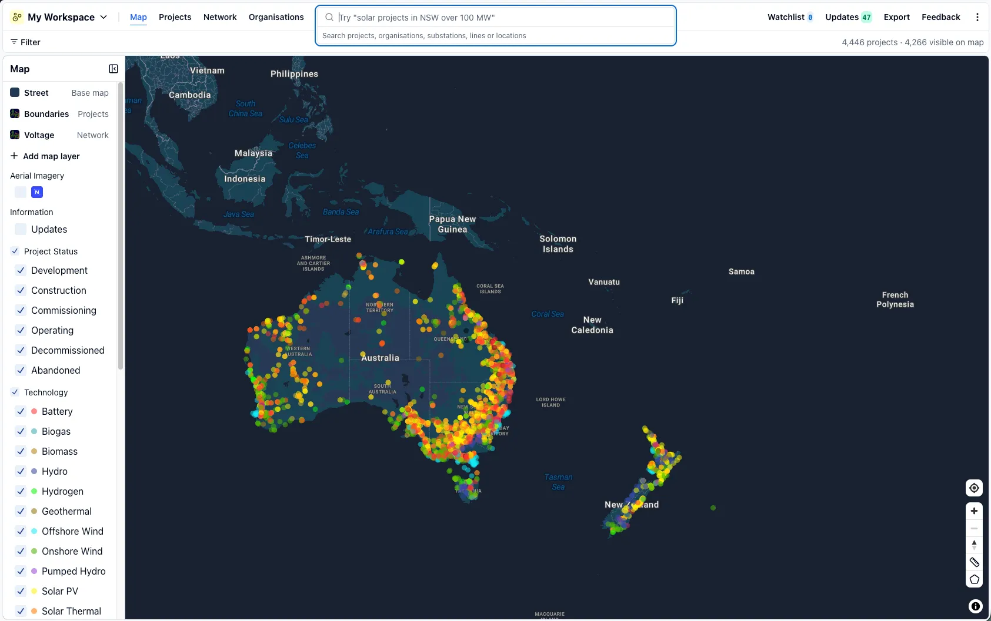The image size is (991, 621).
Task: Uncheck the Solar Thermal checkbox
Action: (x=21, y=611)
